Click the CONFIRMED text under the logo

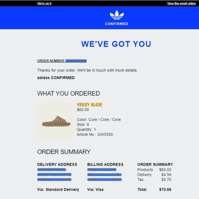[117, 24]
